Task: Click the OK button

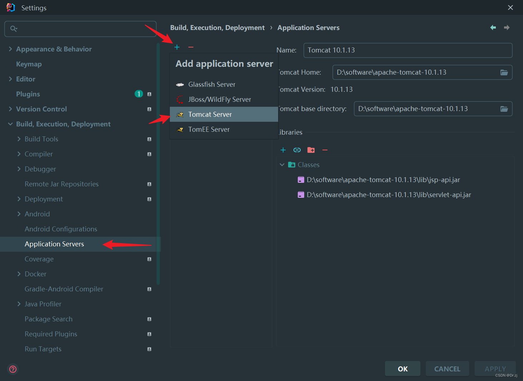Action: pyautogui.click(x=403, y=369)
